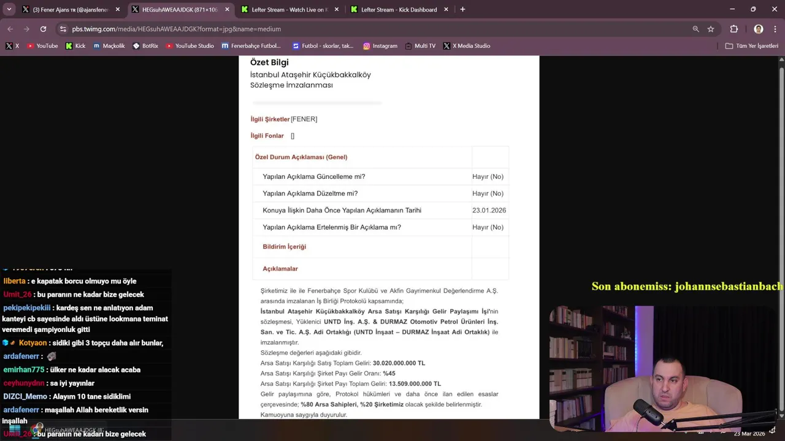The image size is (785, 441).
Task: Open the Fenerbahçe Futbol bookmark
Action: pos(251,46)
